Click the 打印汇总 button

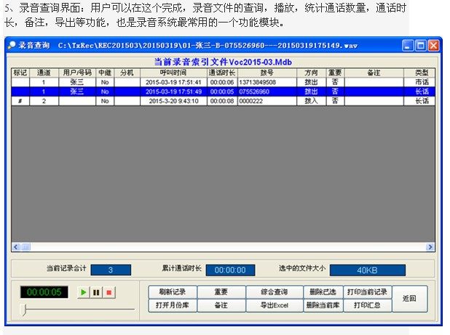(367, 305)
